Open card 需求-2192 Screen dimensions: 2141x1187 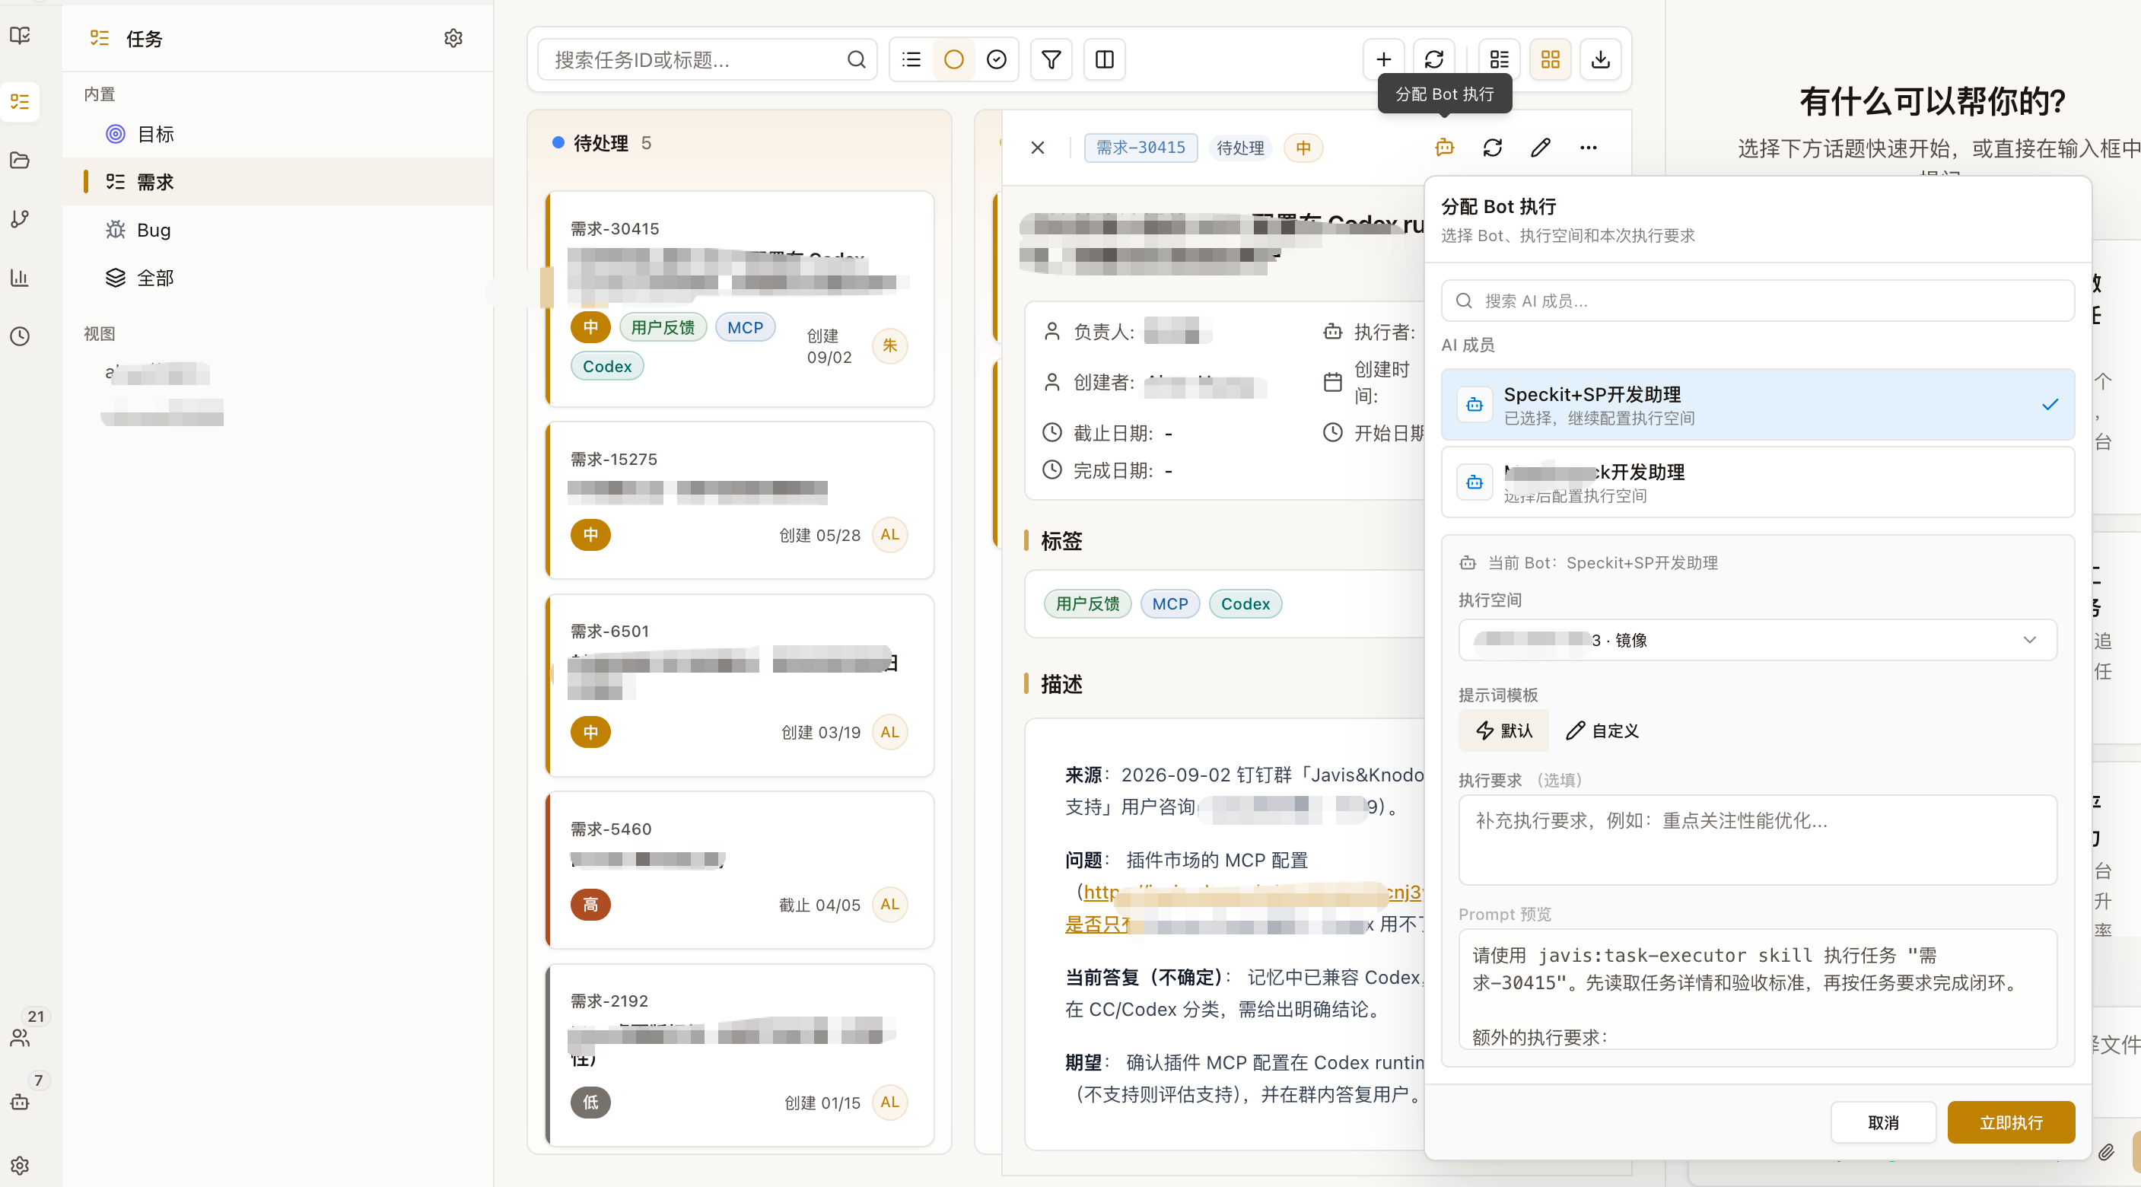(x=740, y=1055)
